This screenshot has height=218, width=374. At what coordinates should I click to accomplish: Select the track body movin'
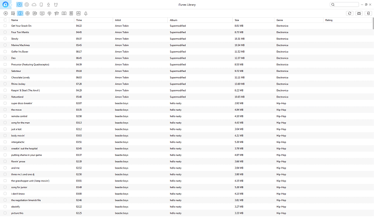18,135
